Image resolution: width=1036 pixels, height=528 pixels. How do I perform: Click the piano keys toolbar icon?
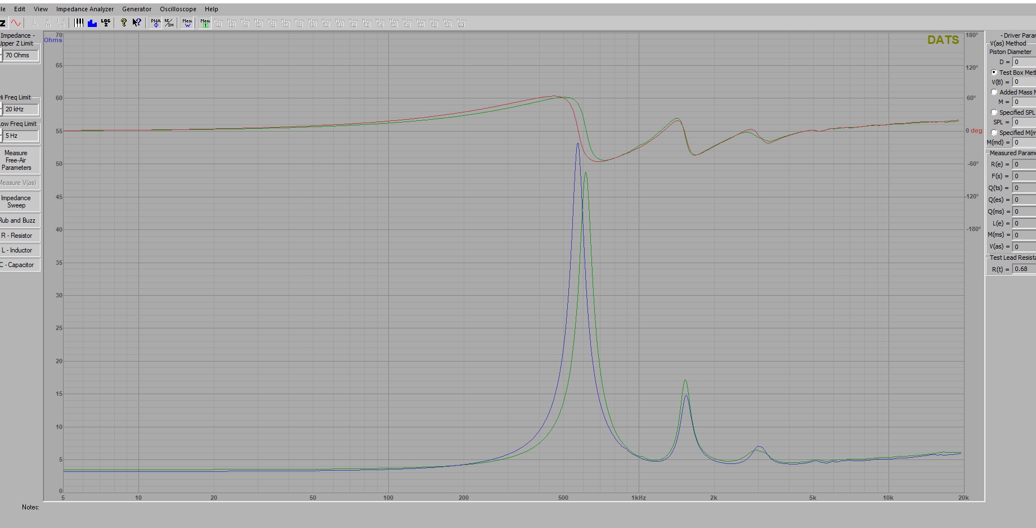point(79,23)
